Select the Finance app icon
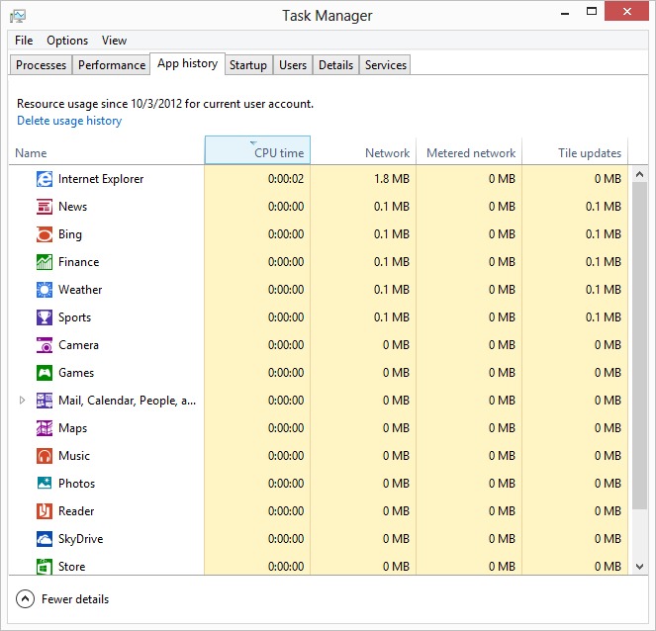Screen dimensions: 656x631 click(45, 262)
